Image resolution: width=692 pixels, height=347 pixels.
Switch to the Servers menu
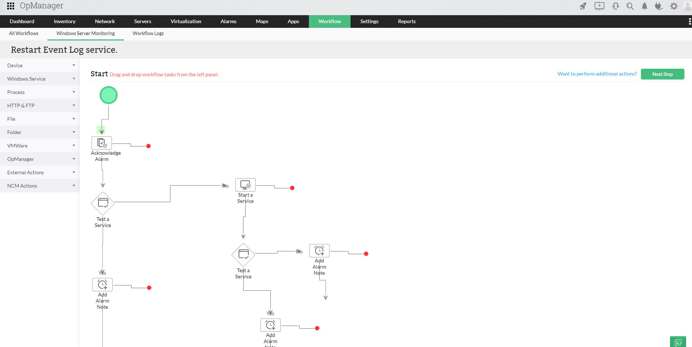pyautogui.click(x=143, y=21)
